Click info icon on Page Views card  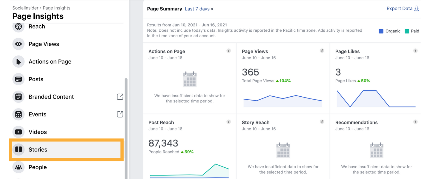[322, 51]
